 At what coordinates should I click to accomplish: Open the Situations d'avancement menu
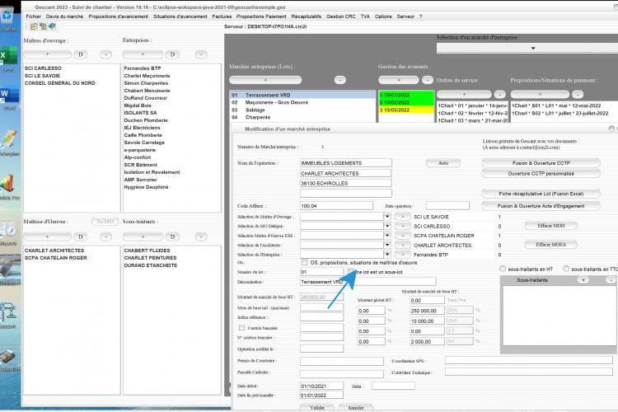click(180, 16)
